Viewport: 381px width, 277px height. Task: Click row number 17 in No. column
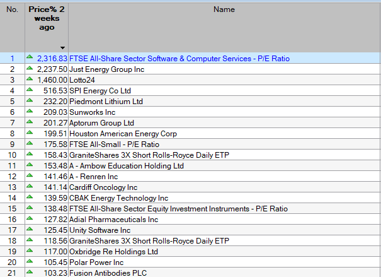point(12,230)
